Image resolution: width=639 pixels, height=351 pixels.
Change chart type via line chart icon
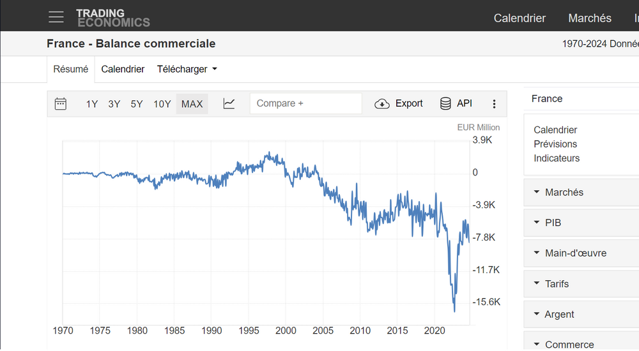[x=229, y=103]
